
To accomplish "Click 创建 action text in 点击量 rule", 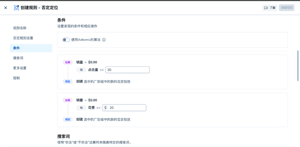I will [x=80, y=81].
